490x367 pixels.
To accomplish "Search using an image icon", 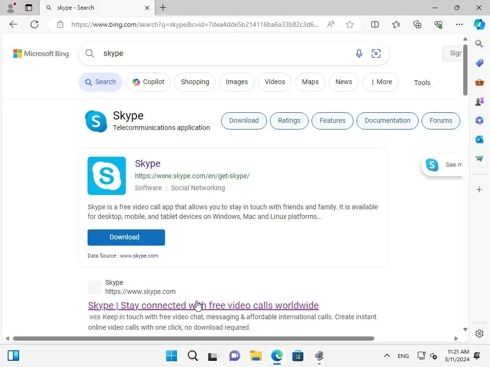I will coord(376,54).
